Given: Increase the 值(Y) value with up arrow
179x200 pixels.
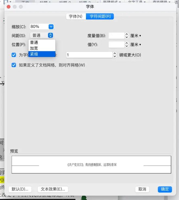Looking at the screenshot, I should (127, 43).
